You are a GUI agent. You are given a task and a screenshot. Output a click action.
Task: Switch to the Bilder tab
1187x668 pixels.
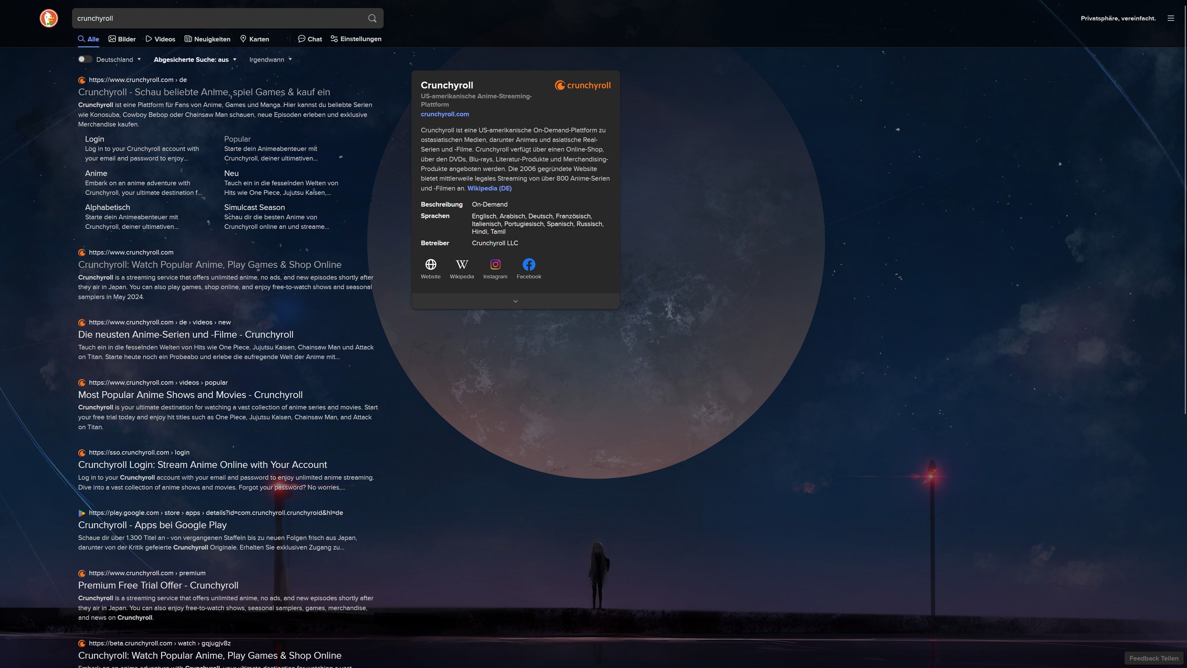tap(122, 39)
